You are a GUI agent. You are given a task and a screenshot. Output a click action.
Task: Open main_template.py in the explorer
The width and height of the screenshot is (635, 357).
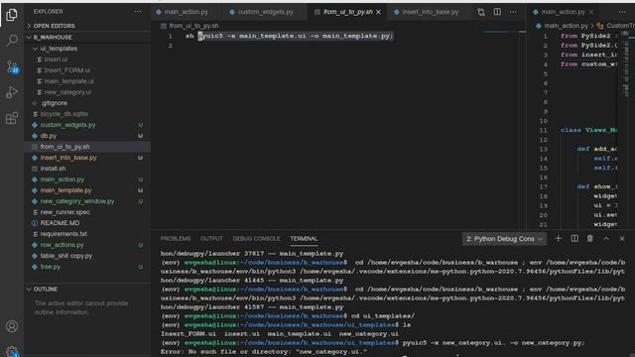click(x=87, y=190)
